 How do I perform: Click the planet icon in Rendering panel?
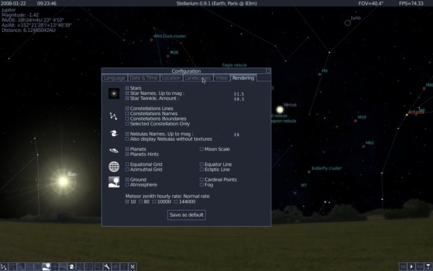point(114,150)
